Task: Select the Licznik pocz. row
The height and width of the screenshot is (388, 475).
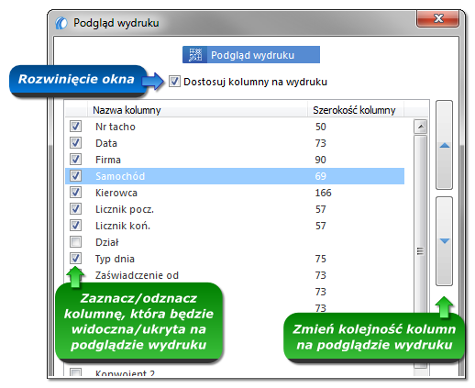Action: (x=235, y=209)
